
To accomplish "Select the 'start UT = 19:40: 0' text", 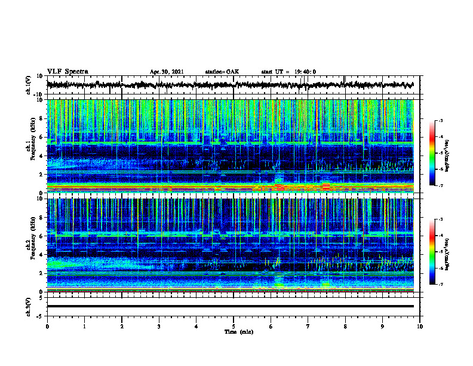I will click(x=288, y=72).
